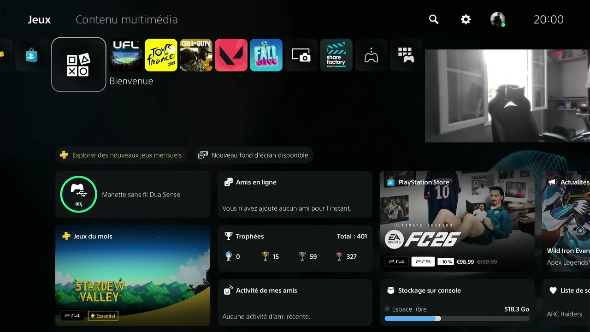This screenshot has width=590, height=332.
Task: Switch to the Contenu multimédia tab
Action: [x=127, y=19]
